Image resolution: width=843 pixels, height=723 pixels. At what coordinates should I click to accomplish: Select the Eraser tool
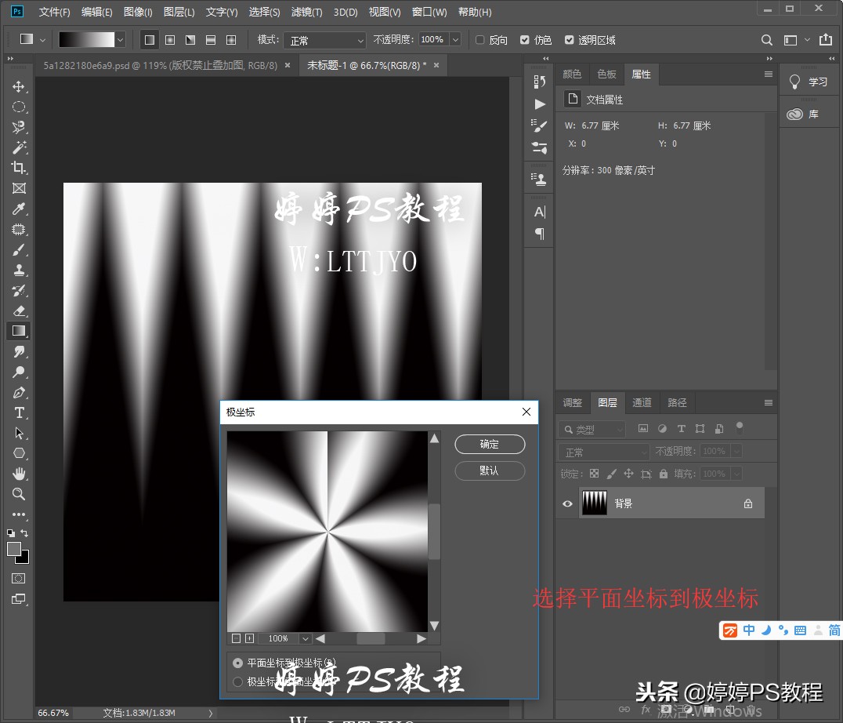19,311
